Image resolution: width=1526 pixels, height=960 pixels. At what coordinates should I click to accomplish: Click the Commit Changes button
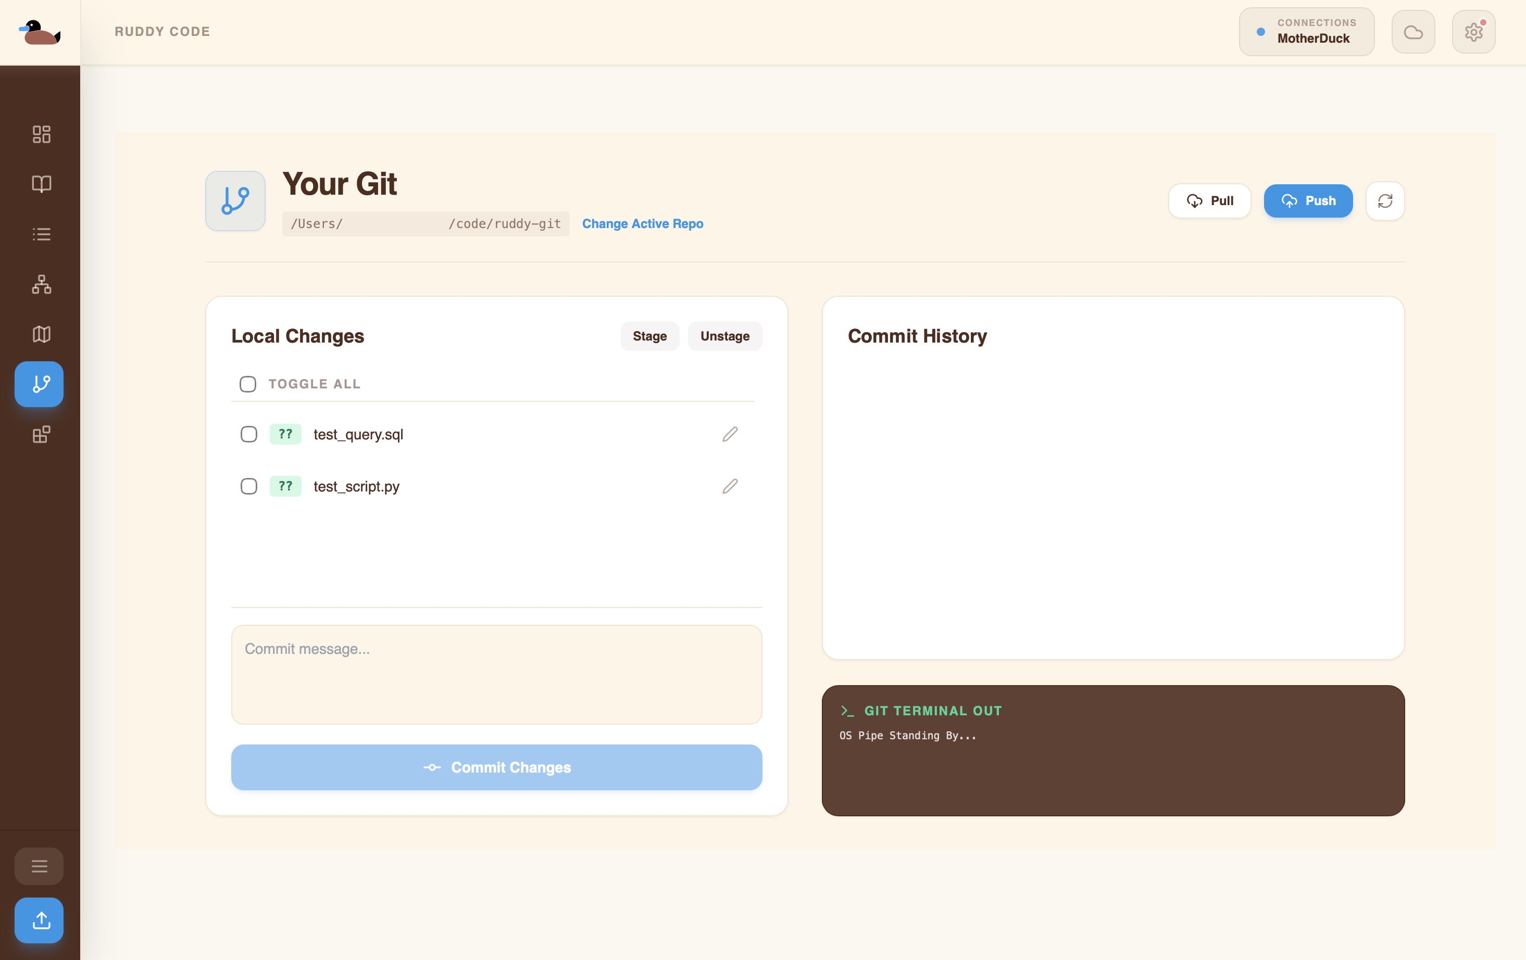[497, 767]
